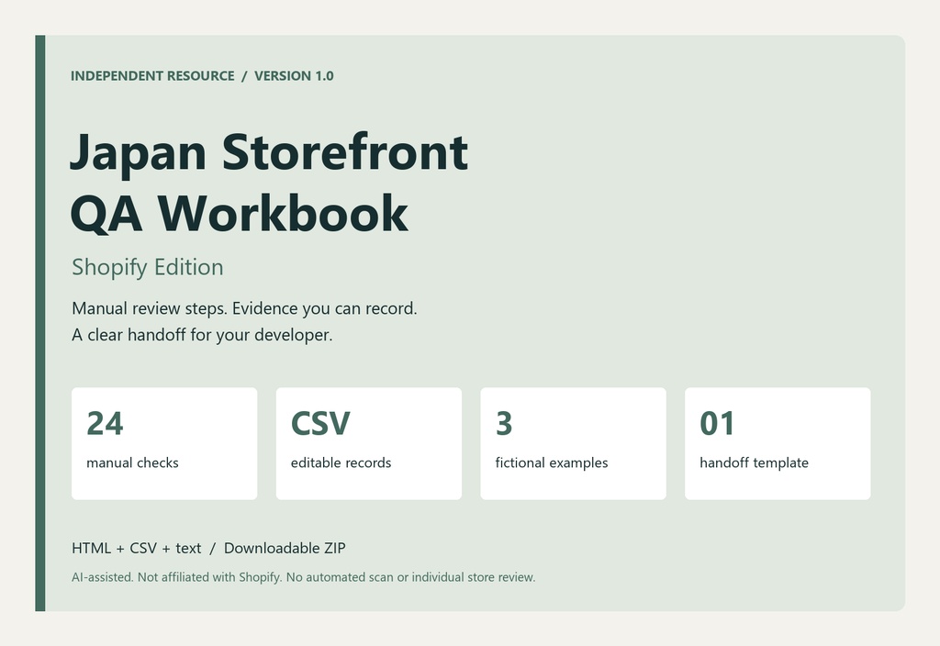This screenshot has width=940, height=646.
Task: Click the 'AI-assisted. Not affiliated with Shopify' disclaimer
Action: coord(303,577)
